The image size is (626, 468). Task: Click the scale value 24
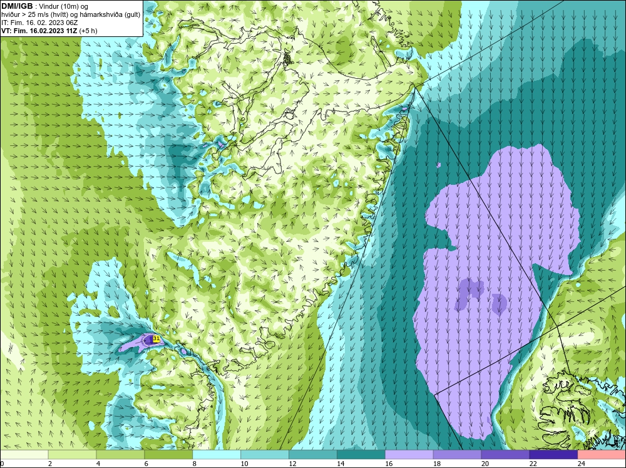point(582,464)
